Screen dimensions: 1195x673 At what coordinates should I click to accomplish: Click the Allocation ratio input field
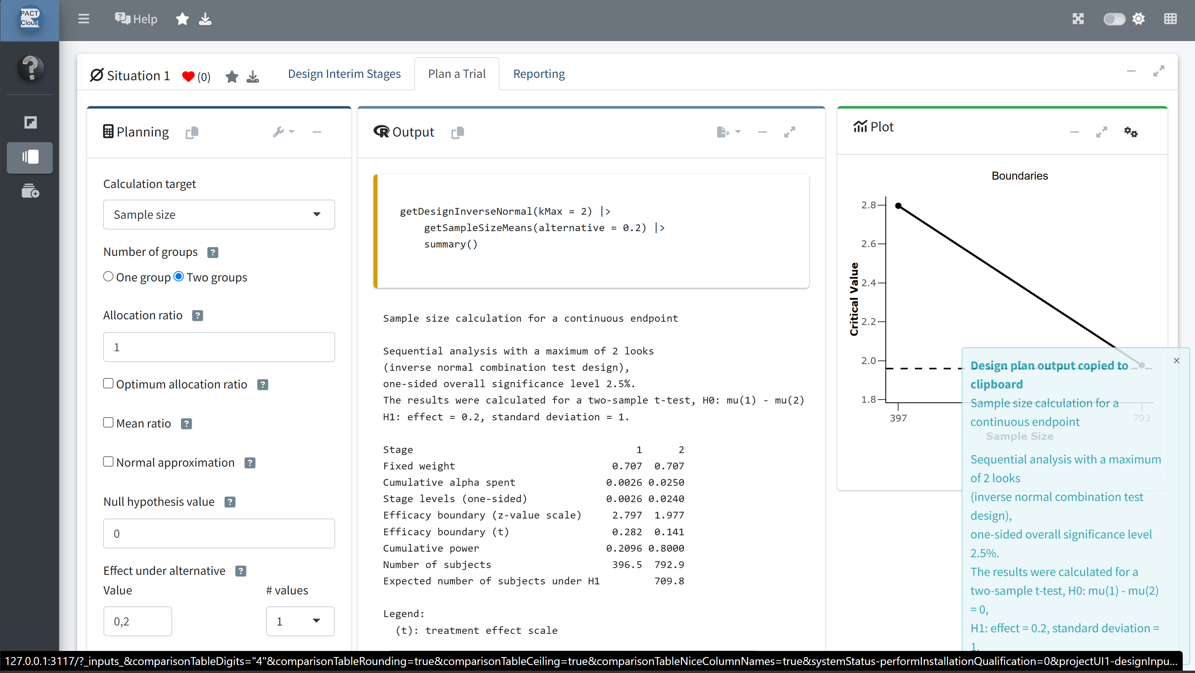click(x=219, y=347)
